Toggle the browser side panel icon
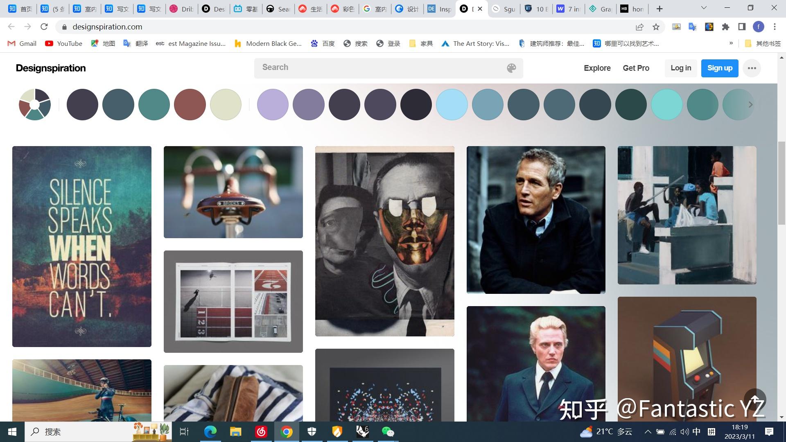Screen dimensions: 786x442 pos(742,27)
